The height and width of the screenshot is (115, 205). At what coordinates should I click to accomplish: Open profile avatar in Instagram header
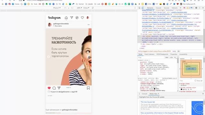[88, 18]
